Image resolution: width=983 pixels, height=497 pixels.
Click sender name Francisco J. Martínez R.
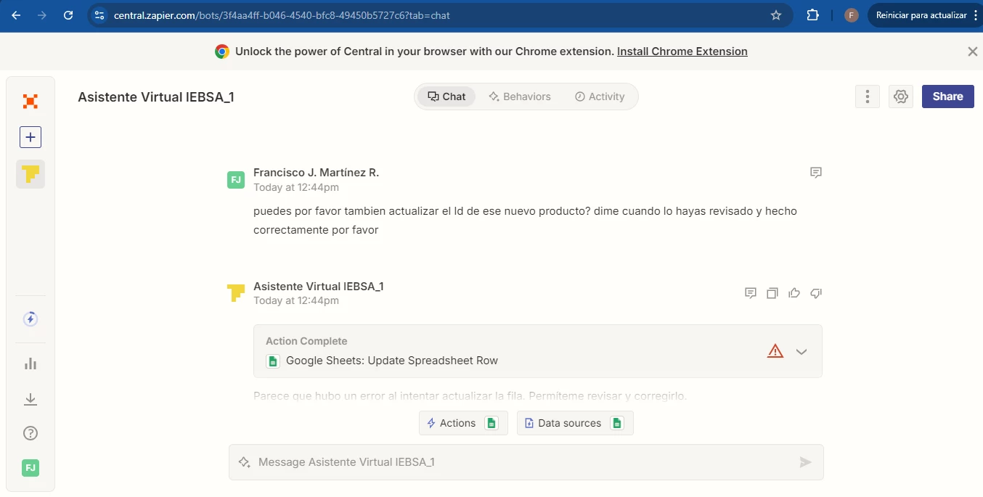(316, 173)
